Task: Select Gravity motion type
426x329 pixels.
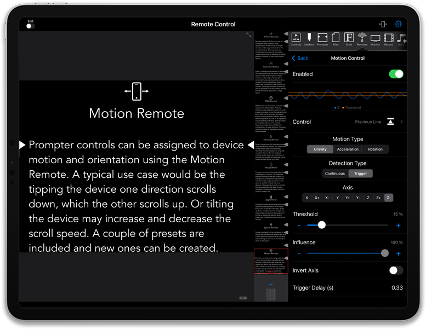Action: pyautogui.click(x=320, y=149)
